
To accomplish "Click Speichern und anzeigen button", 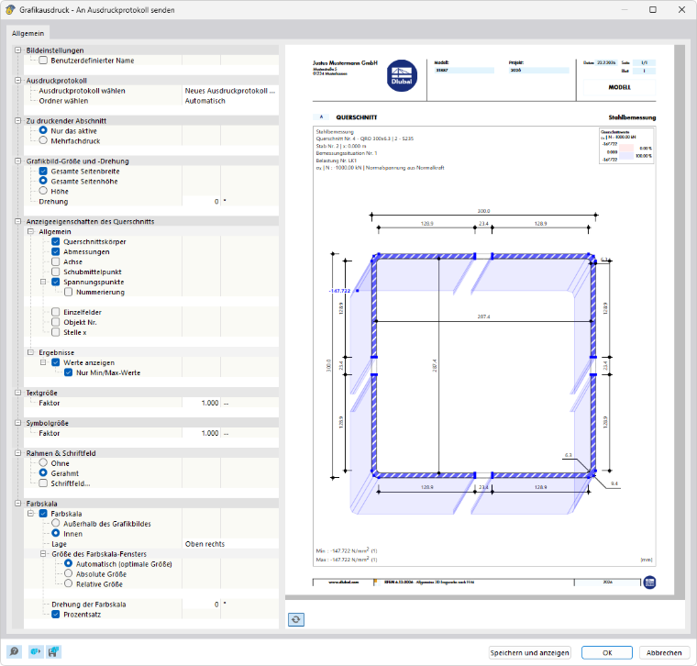I will click(x=529, y=652).
